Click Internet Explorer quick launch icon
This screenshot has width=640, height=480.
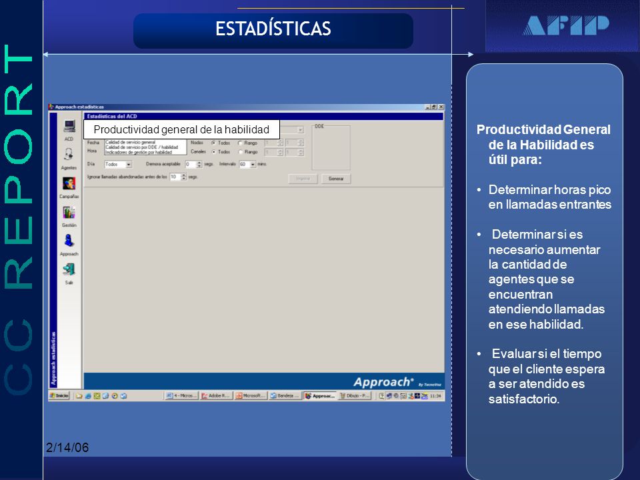(x=88, y=395)
